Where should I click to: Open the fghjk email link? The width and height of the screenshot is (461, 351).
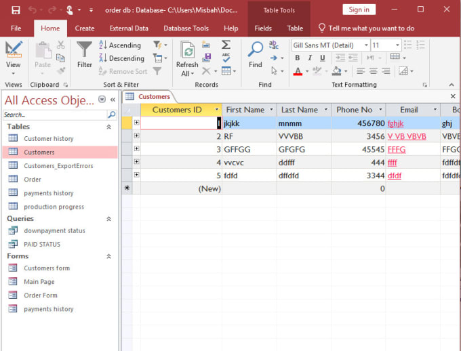click(395, 123)
